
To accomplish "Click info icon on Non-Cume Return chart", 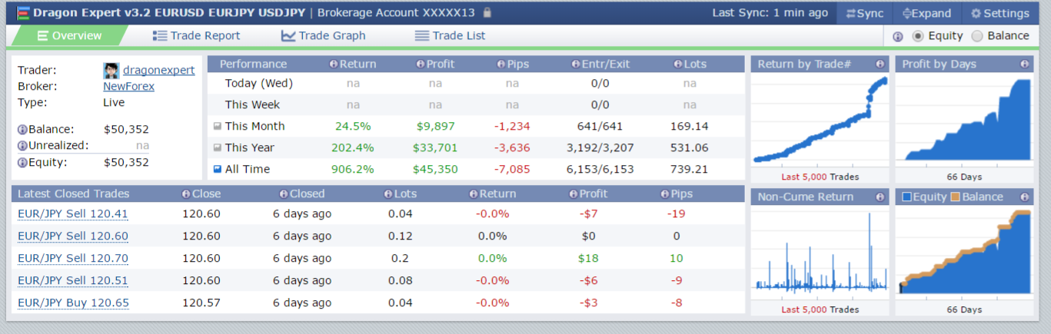I will [880, 197].
